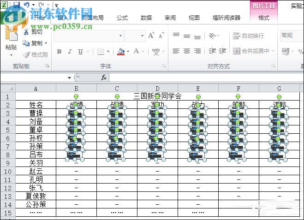Click the Decrease Font Size icon

[x=161, y=36]
